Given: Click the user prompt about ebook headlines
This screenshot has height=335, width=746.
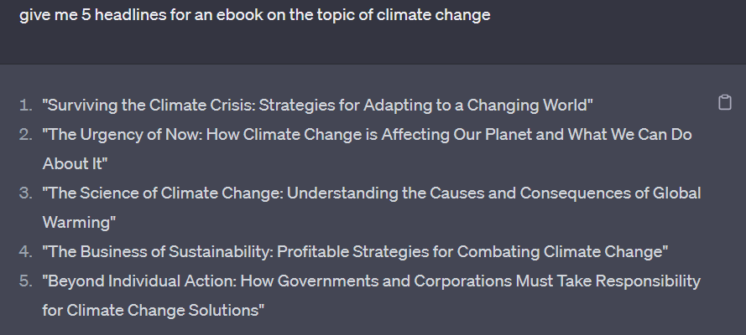Looking at the screenshot, I should point(254,16).
